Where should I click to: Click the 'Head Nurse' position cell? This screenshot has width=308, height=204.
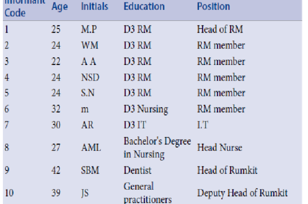pos(219,148)
